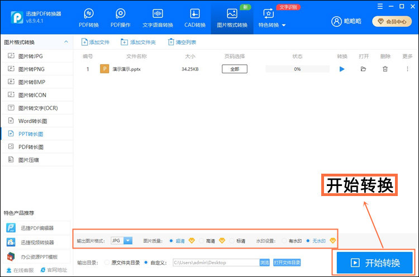Open the 输出图片格式 JPG dropdown
419x277 pixels.
[122, 241]
